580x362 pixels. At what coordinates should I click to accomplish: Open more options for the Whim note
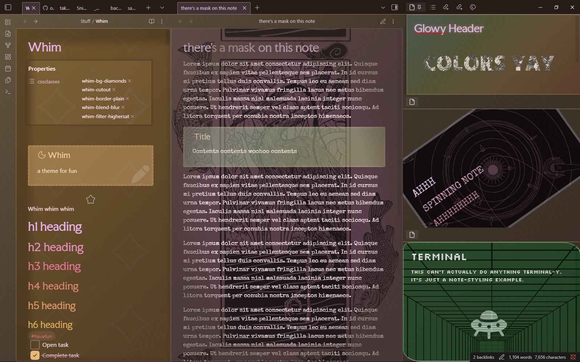[x=162, y=21]
